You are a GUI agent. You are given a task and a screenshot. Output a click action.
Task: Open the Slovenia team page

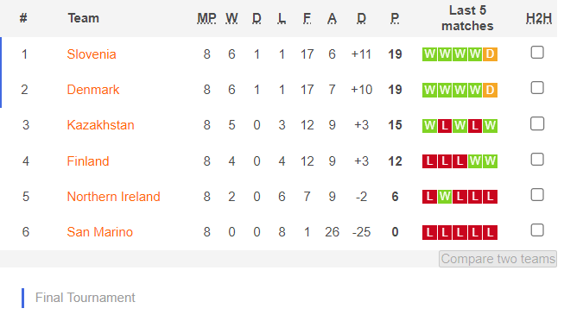[x=92, y=54]
